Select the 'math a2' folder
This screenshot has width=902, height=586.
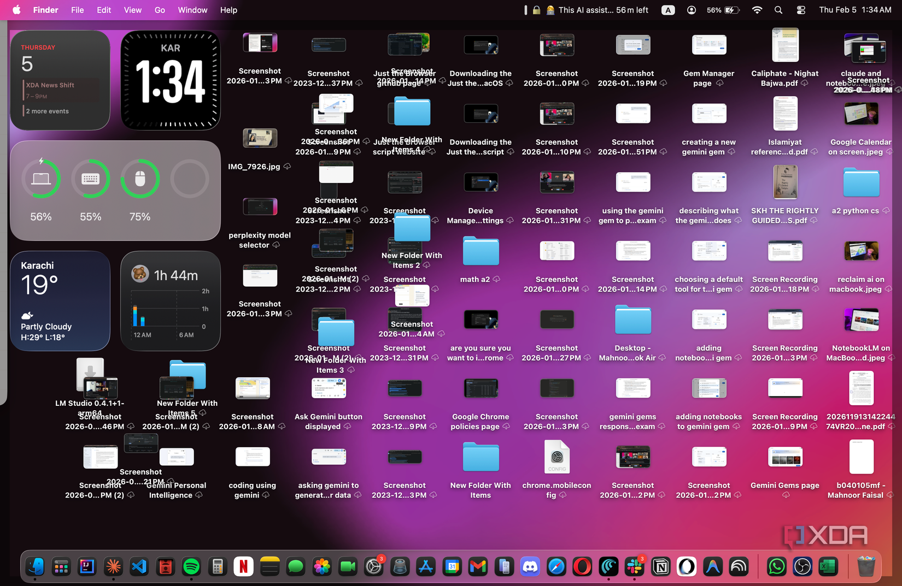pos(481,259)
